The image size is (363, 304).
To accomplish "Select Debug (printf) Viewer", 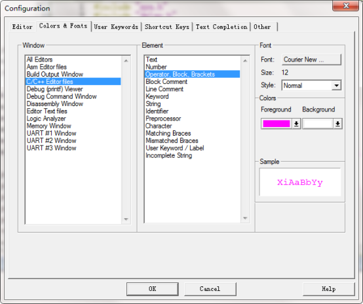I will point(73,89).
